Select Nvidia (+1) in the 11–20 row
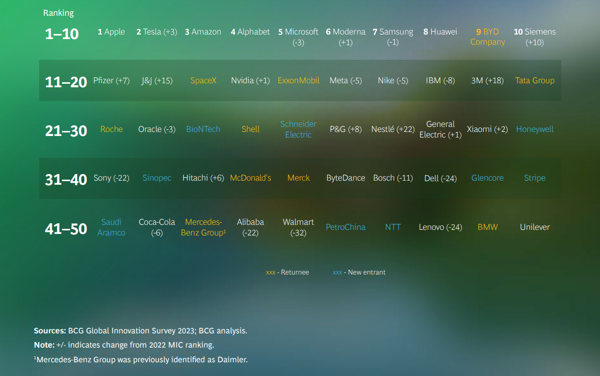The width and height of the screenshot is (600, 376). point(250,81)
